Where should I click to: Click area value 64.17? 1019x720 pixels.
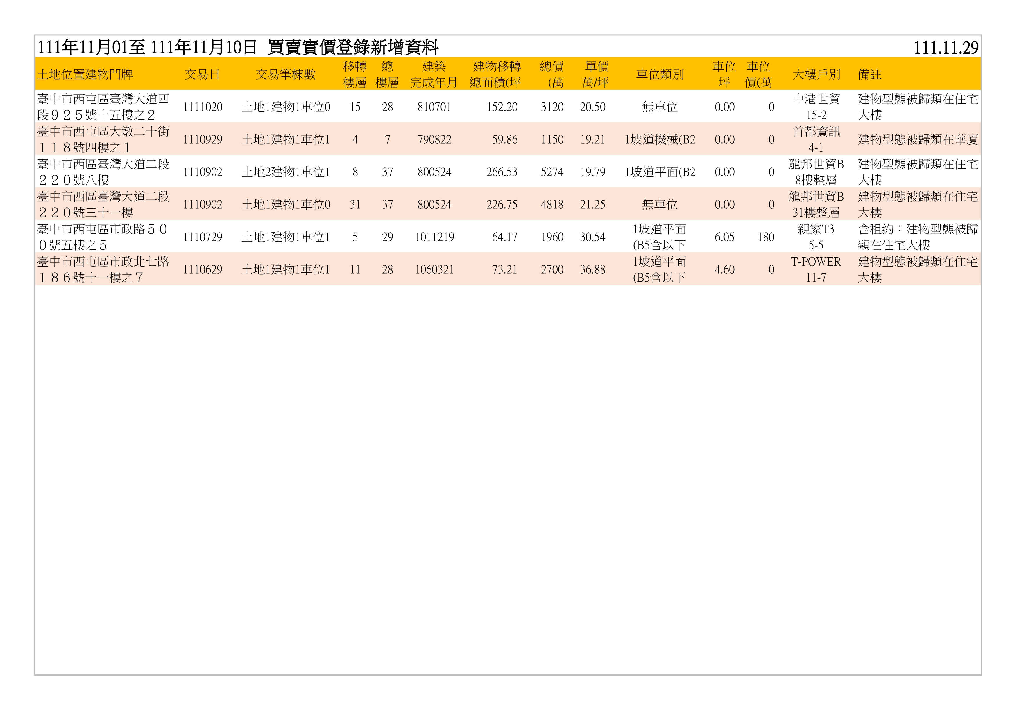point(505,237)
